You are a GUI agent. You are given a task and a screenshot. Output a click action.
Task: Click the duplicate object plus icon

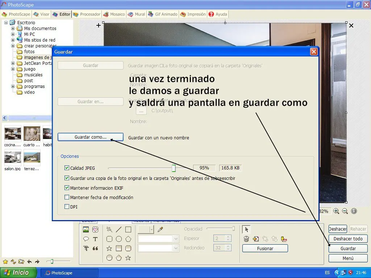pos(256,239)
